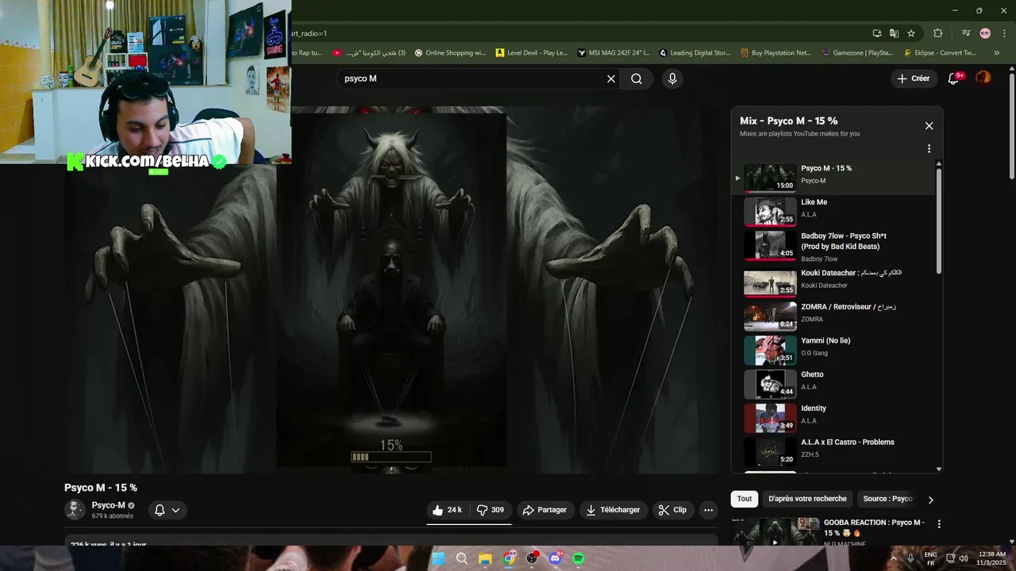The width and height of the screenshot is (1016, 571).
Task: Select the Source : Psyco chip
Action: (x=887, y=499)
